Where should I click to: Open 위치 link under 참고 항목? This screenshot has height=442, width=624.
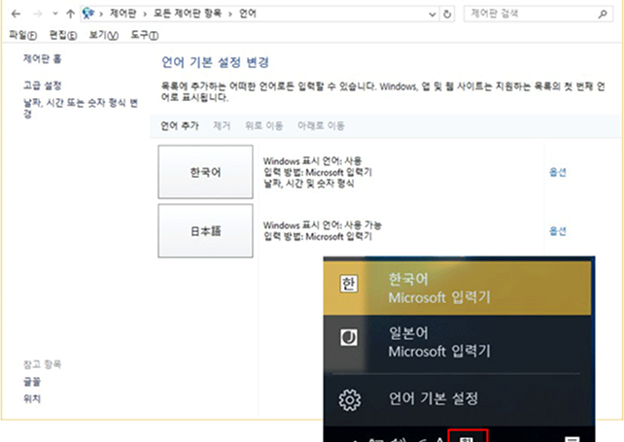click(32, 398)
